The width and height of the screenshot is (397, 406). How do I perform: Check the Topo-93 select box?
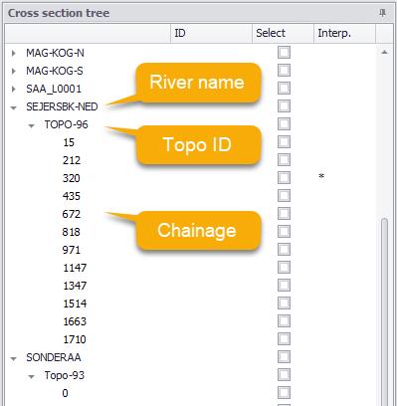pyautogui.click(x=284, y=375)
